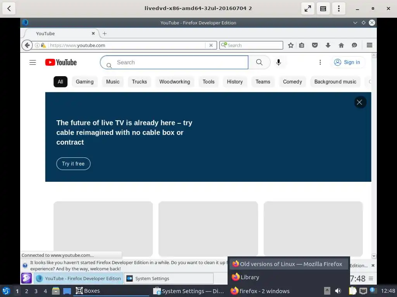
Task: Select the Tools filter chip
Action: pyautogui.click(x=208, y=82)
